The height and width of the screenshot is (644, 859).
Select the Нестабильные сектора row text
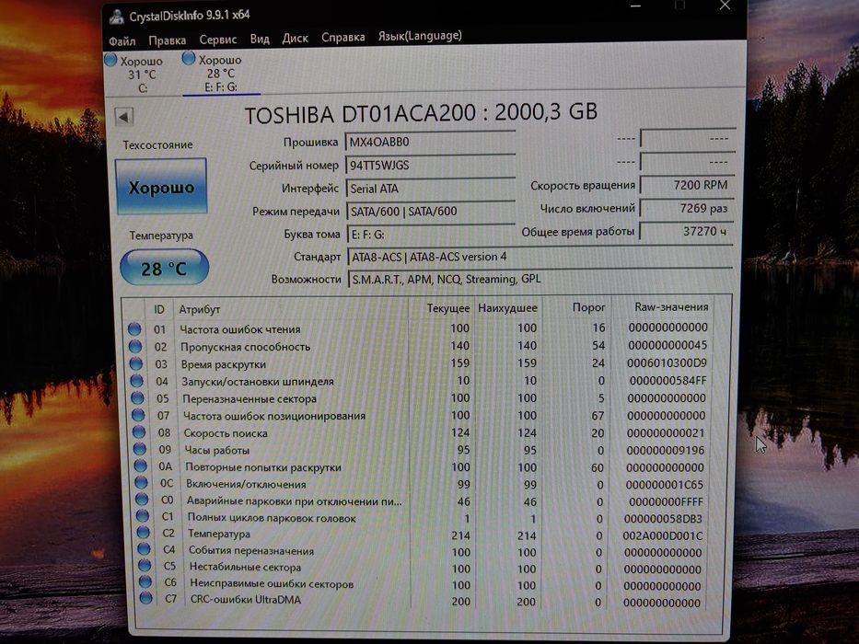[245, 568]
